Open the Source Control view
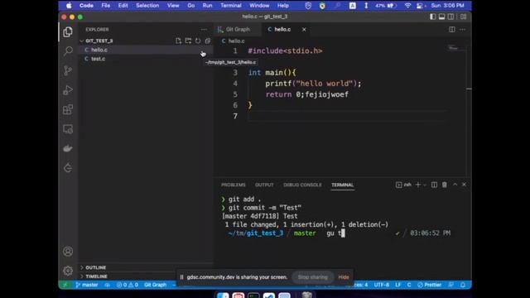530x298 pixels. click(68, 70)
